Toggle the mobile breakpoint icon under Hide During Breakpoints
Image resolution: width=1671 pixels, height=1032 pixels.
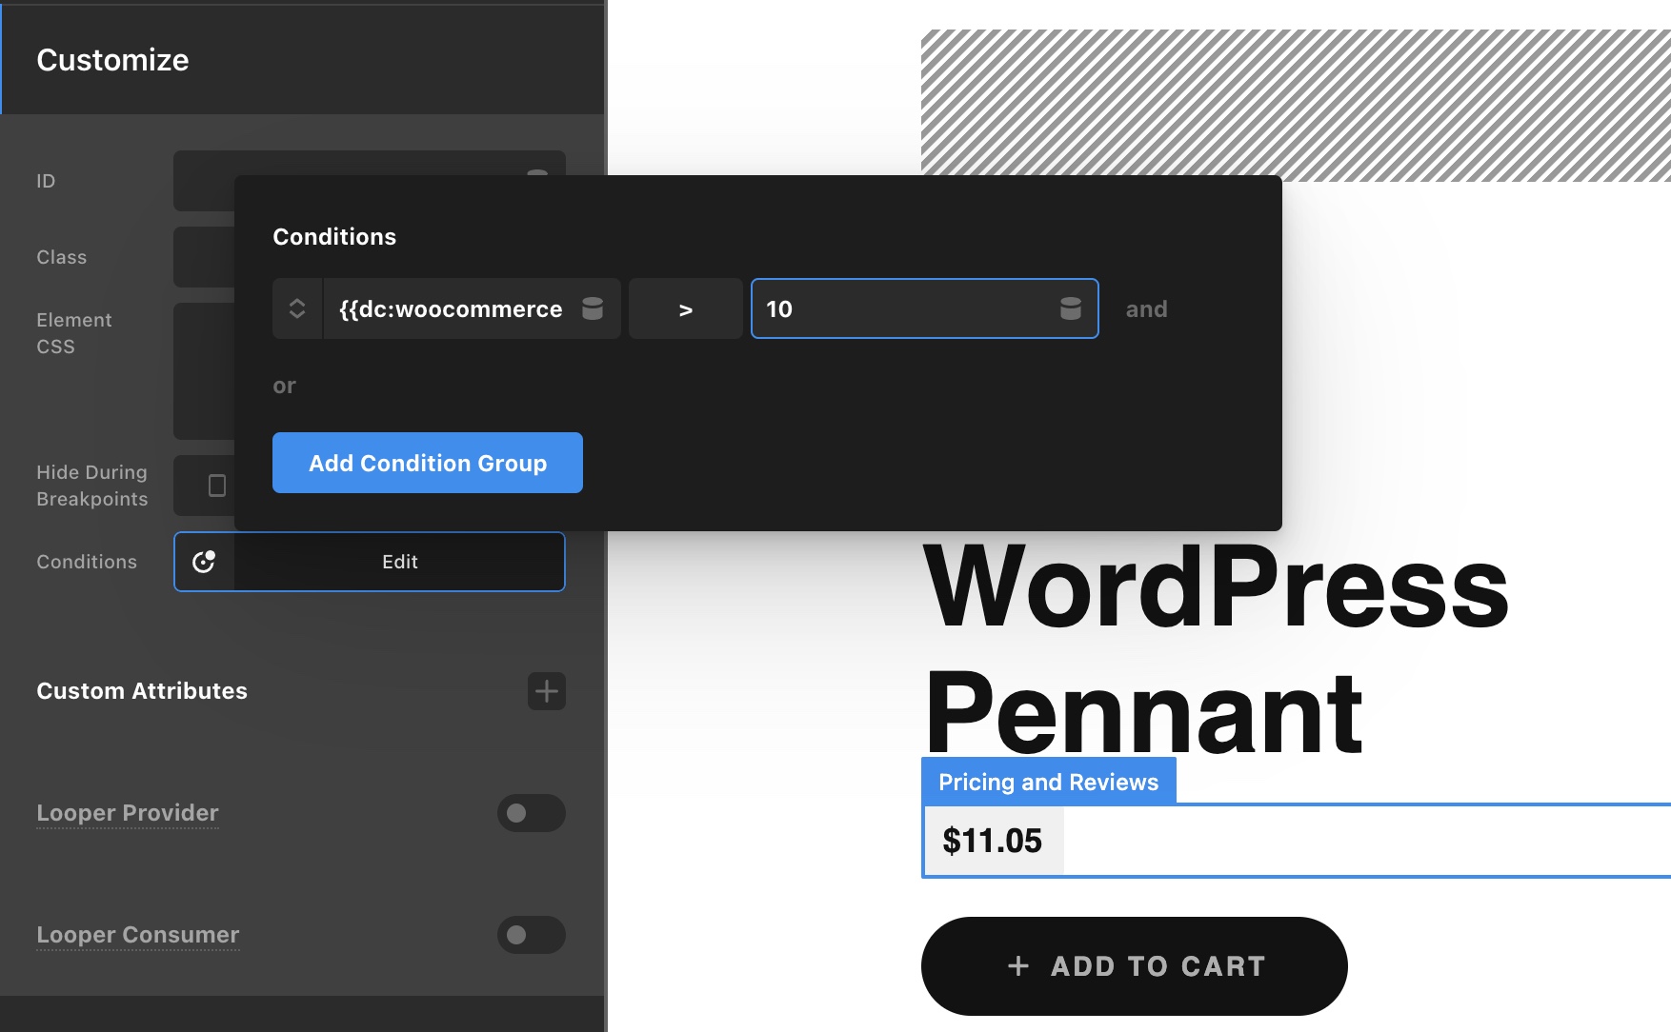pos(217,486)
